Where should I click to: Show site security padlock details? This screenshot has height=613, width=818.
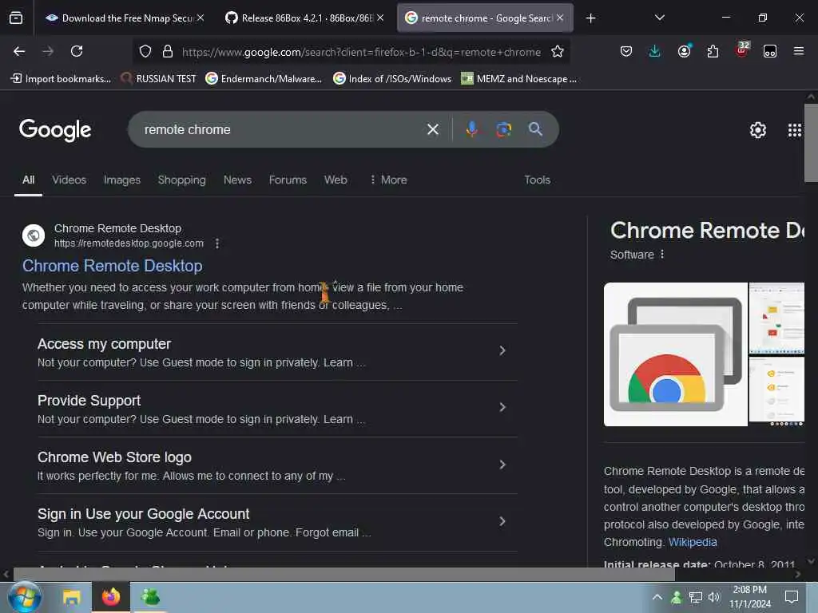point(168,51)
